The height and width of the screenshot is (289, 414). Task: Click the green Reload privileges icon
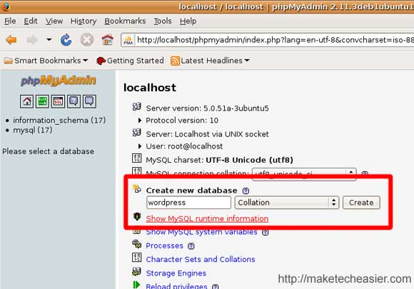click(x=136, y=285)
